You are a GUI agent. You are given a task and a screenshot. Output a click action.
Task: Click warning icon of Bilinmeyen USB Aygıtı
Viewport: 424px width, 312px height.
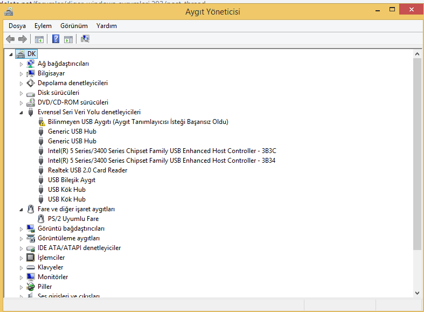click(x=41, y=122)
